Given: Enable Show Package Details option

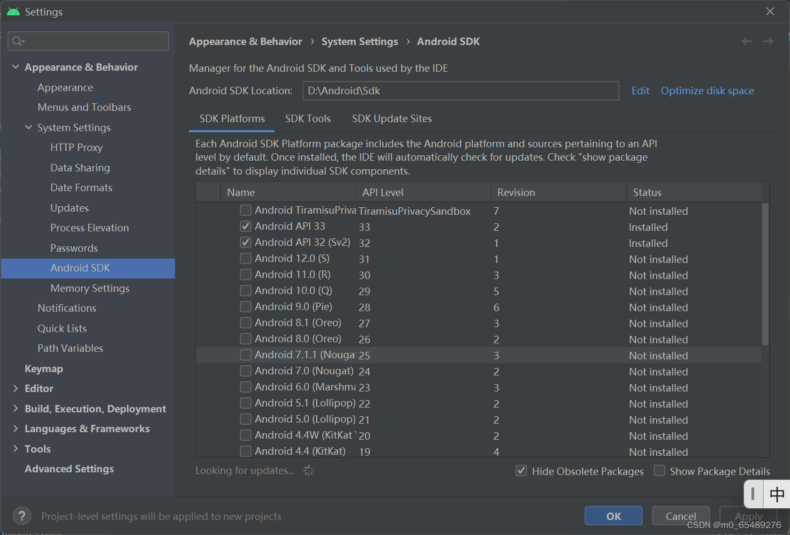Looking at the screenshot, I should click(x=659, y=471).
